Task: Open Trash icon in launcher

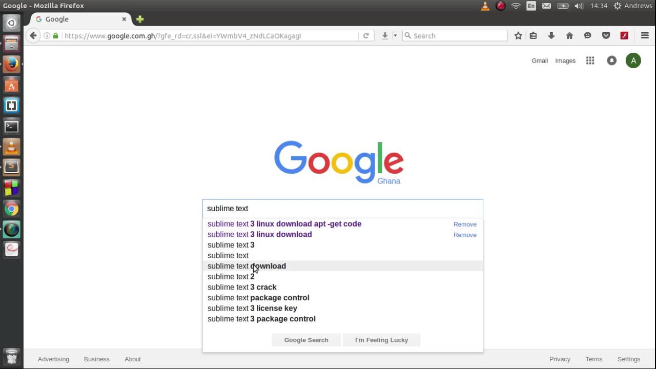Action: (11, 356)
